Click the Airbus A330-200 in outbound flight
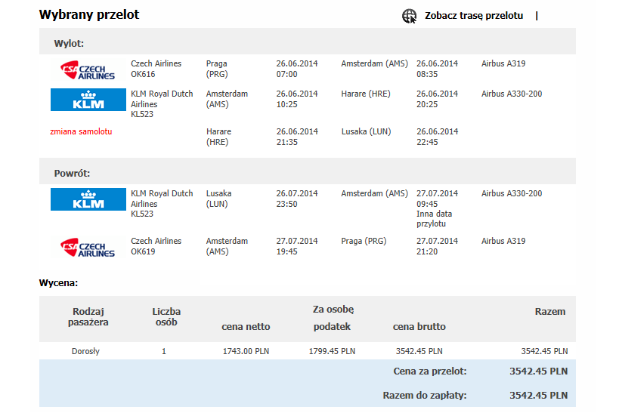619x413 pixels. point(512,94)
